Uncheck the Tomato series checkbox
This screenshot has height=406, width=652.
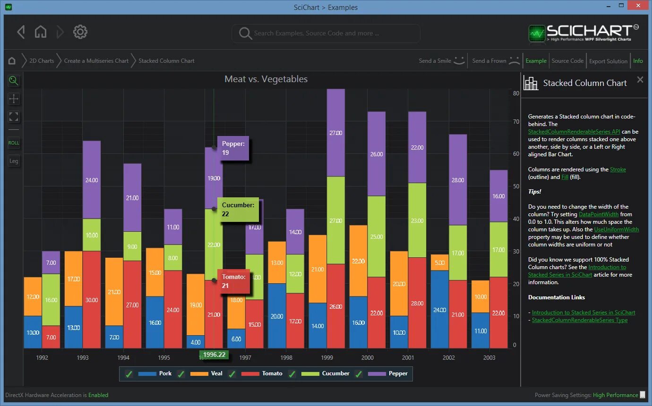232,374
